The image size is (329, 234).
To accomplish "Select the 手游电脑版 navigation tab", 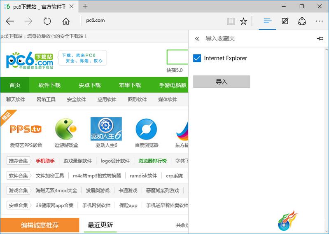I will (x=173, y=85).
